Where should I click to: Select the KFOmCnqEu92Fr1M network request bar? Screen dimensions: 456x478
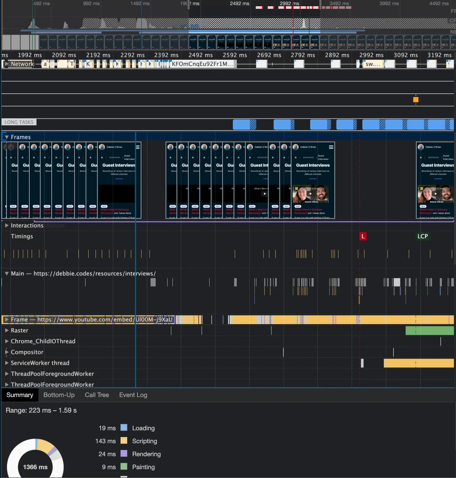pos(203,64)
